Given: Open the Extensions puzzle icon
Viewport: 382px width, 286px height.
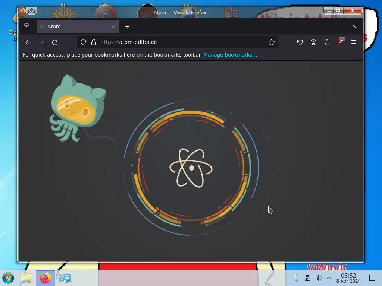Looking at the screenshot, I should [x=327, y=42].
